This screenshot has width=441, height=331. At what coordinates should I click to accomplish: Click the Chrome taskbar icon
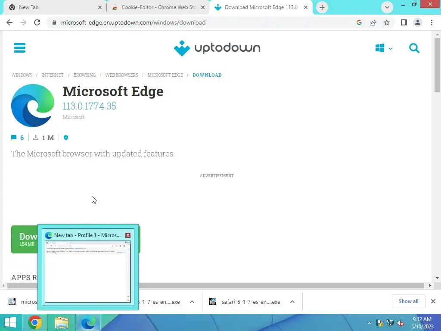point(35,322)
